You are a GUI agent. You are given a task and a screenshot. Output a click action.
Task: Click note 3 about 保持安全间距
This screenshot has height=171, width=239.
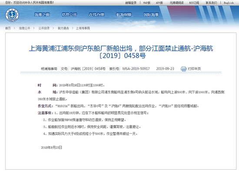pos(92,127)
